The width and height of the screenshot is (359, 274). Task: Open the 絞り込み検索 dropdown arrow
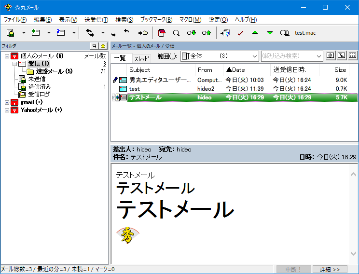(x=318, y=56)
